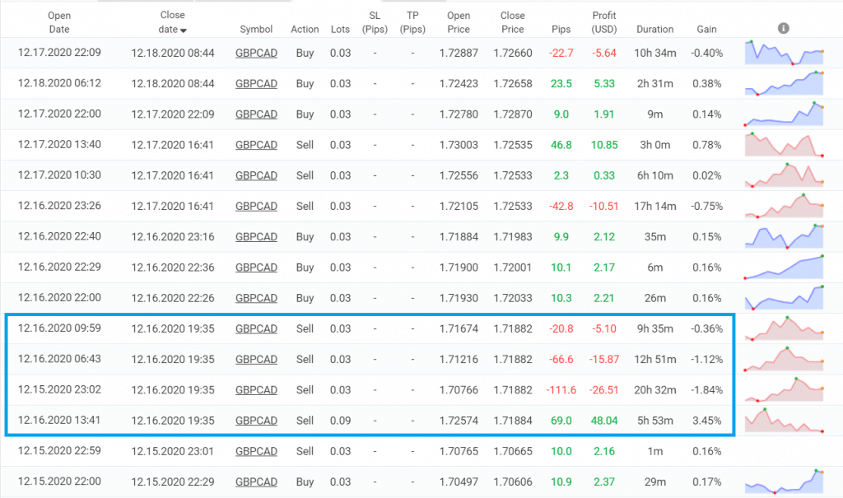Sort by Close date column arrow

pyautogui.click(x=184, y=30)
